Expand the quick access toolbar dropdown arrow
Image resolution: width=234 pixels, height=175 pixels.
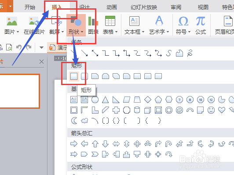point(41,47)
